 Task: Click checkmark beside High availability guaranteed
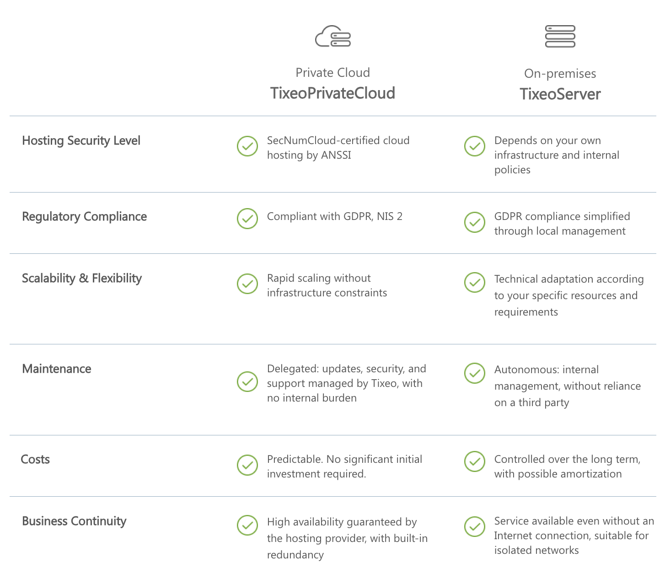(247, 525)
